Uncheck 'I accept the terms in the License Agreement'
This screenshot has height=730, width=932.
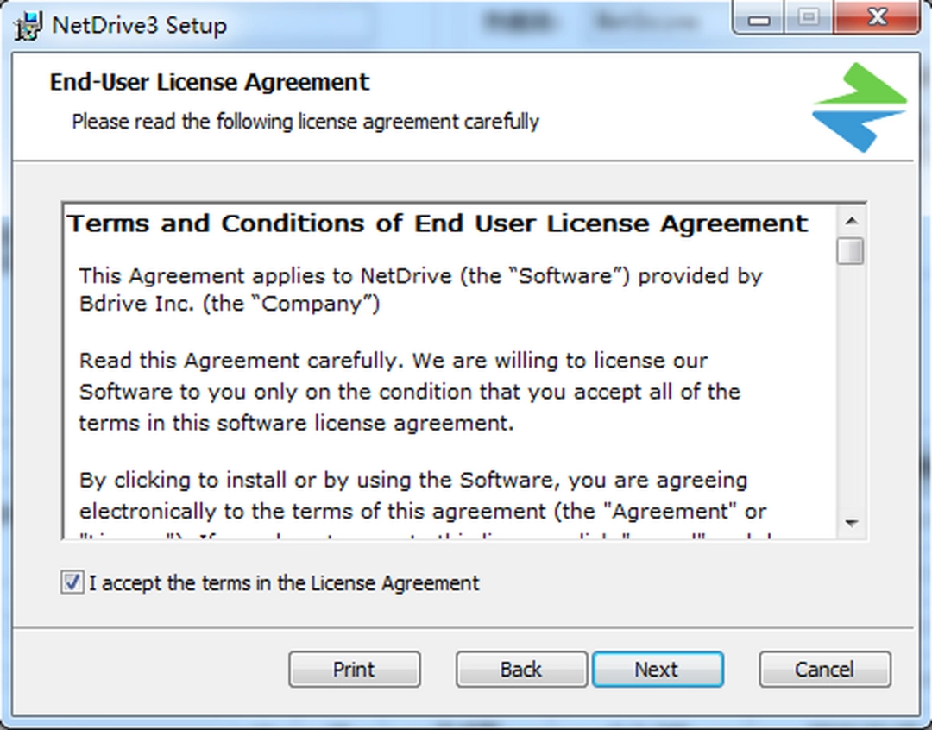tap(72, 582)
